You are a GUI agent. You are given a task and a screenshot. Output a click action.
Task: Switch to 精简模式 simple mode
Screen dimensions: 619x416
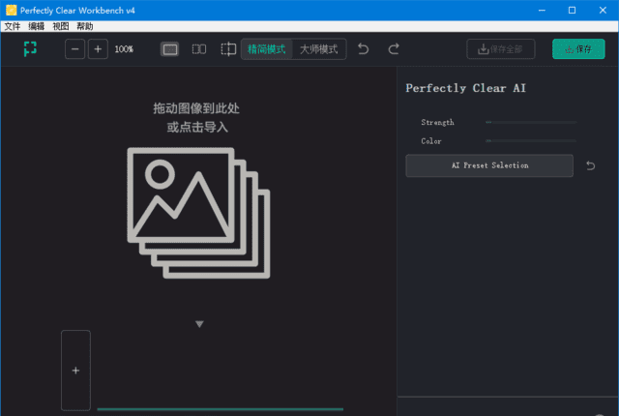pos(267,49)
